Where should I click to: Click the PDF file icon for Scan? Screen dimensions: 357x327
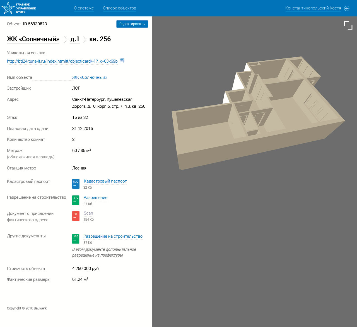[x=76, y=216]
